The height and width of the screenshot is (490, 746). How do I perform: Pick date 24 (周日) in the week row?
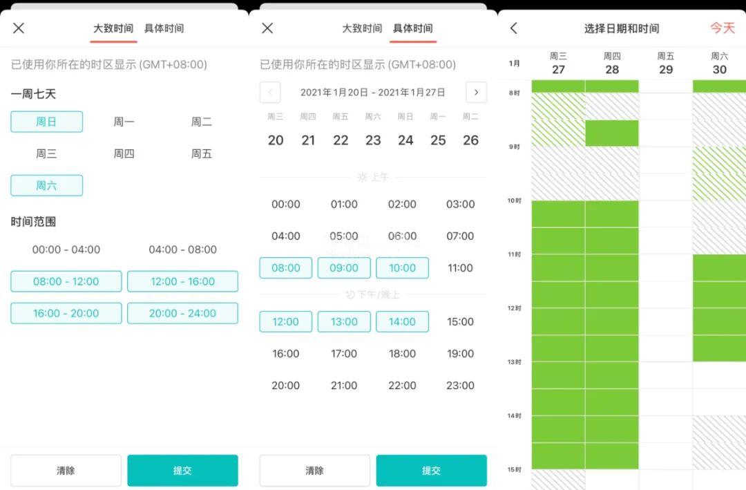[406, 140]
